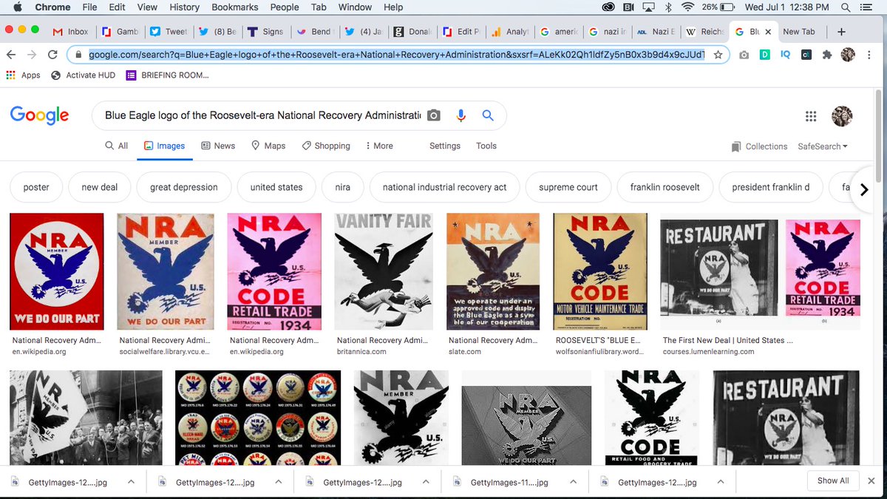Viewport: 887px width, 499px height.
Task: Click the Google account profile picture
Action: pos(842,116)
